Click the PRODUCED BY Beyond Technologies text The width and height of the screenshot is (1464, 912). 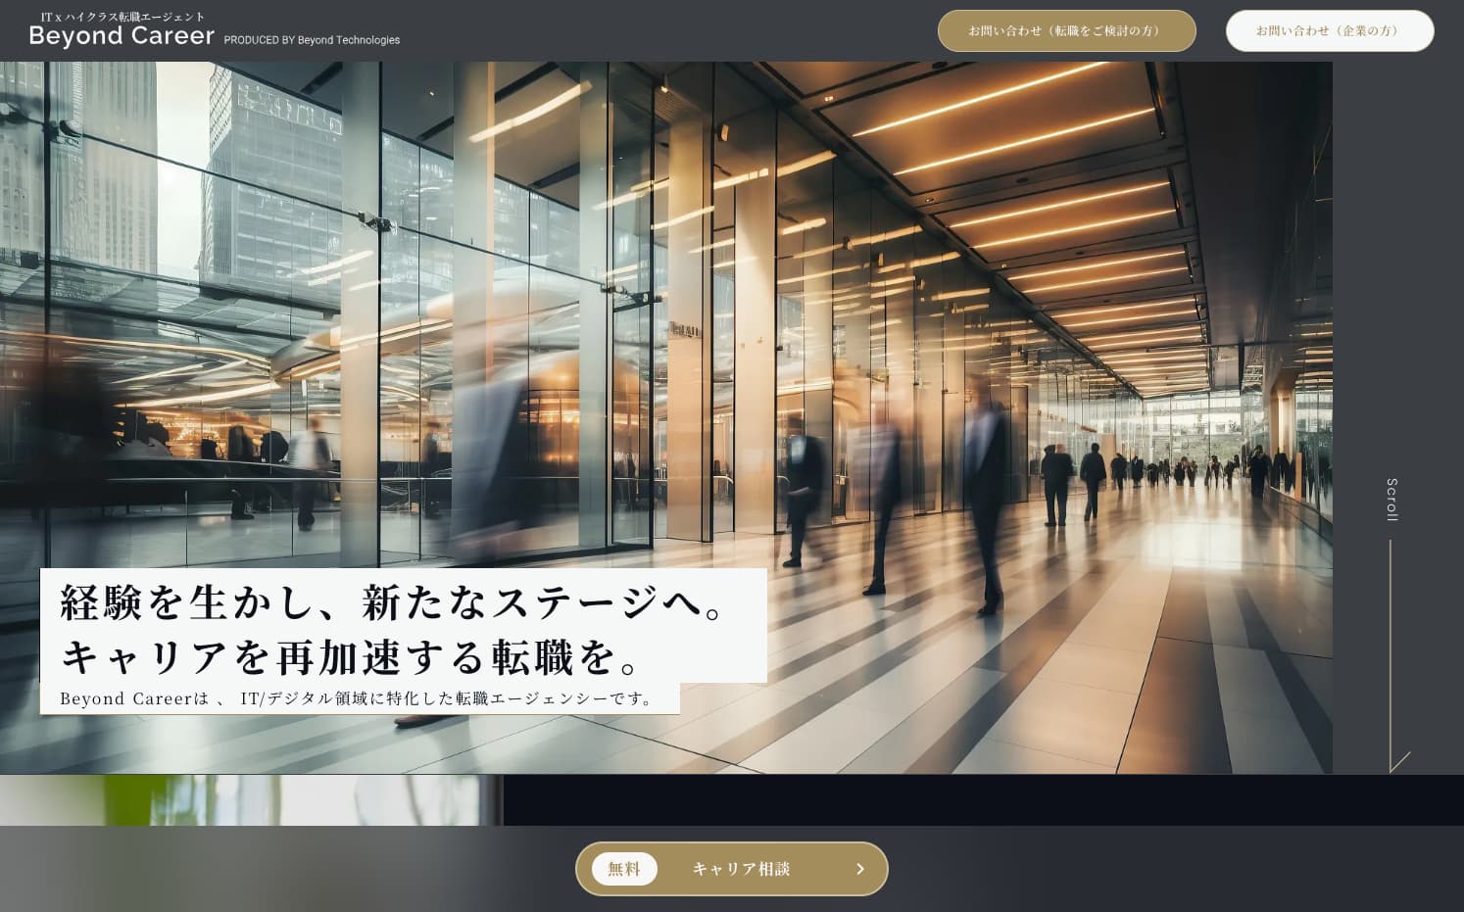pyautogui.click(x=312, y=40)
